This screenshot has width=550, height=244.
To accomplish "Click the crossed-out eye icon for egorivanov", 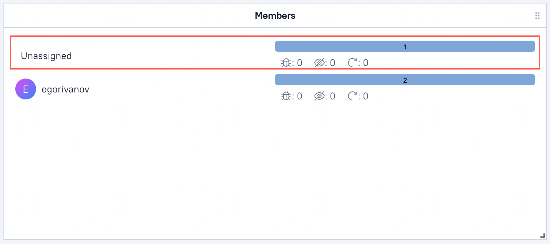I will 319,96.
